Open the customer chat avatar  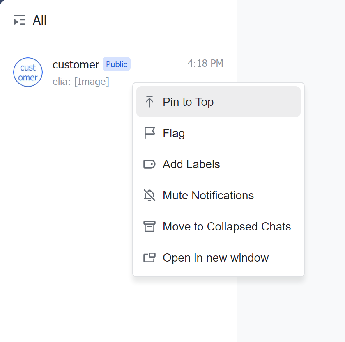click(x=28, y=72)
